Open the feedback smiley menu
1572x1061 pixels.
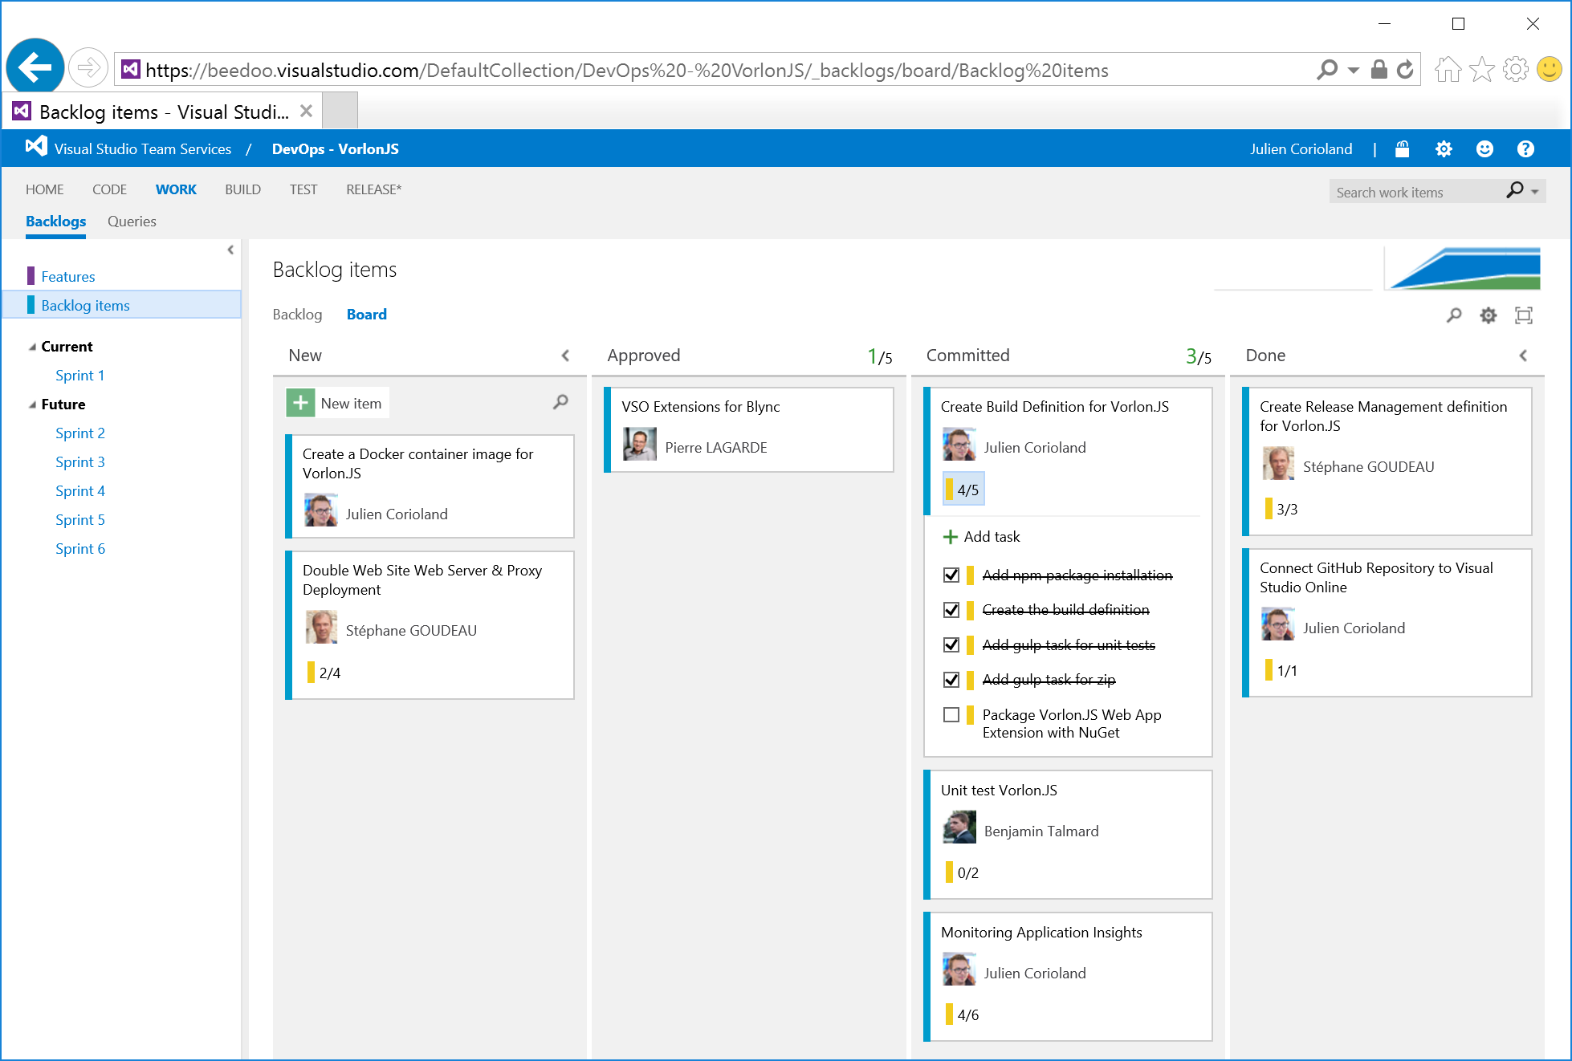pos(1484,148)
